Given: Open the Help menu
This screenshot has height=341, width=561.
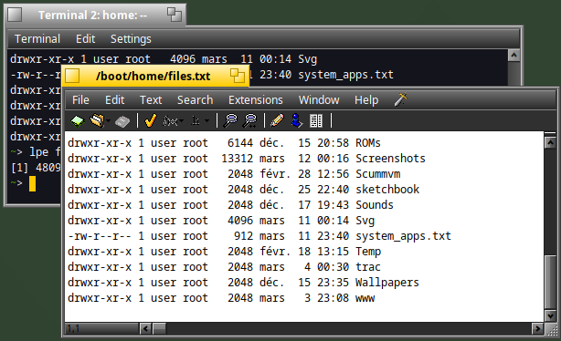Looking at the screenshot, I should [x=366, y=100].
